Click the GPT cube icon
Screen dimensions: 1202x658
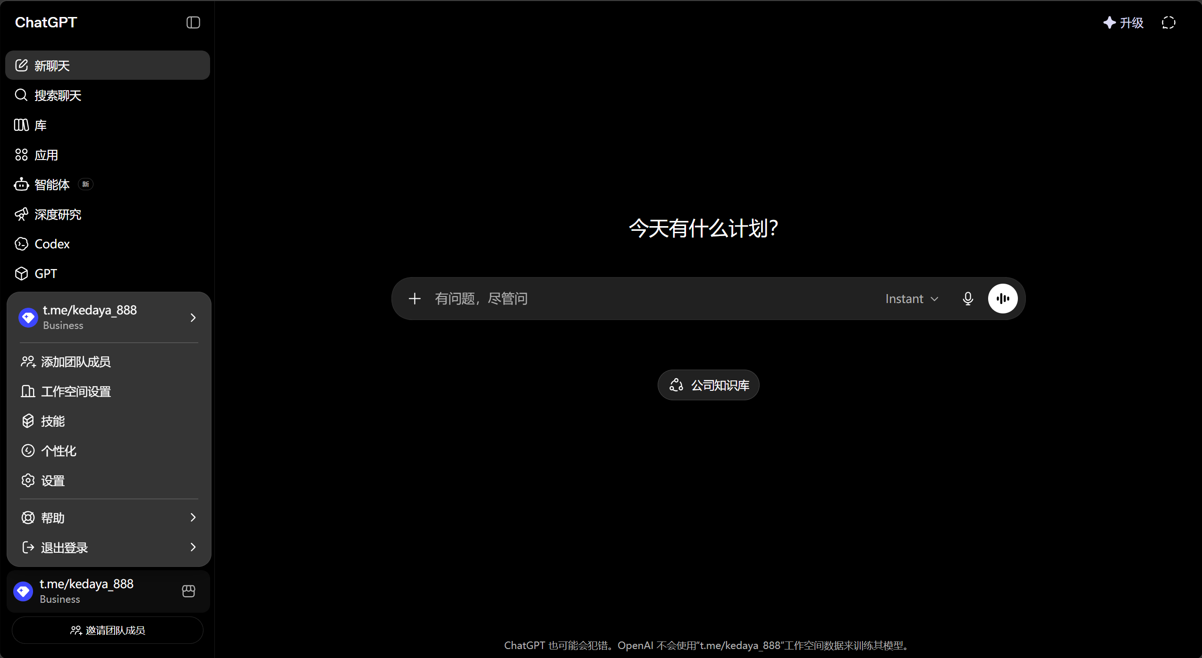[21, 274]
